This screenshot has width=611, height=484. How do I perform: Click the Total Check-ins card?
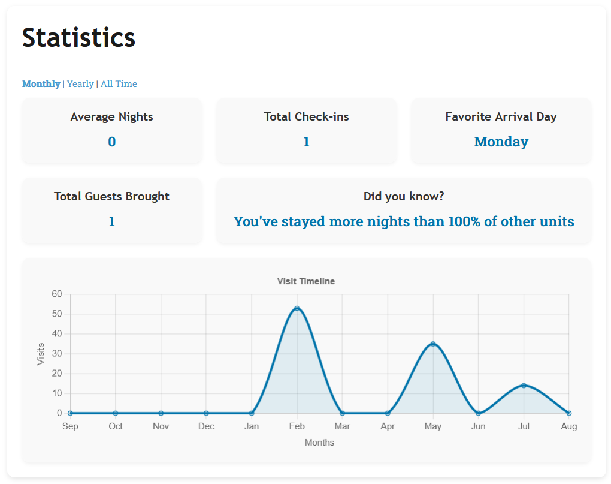pos(306,130)
